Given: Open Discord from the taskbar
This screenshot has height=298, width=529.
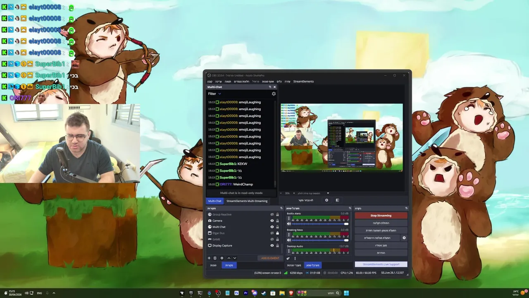Looking at the screenshot, I should coord(255,293).
